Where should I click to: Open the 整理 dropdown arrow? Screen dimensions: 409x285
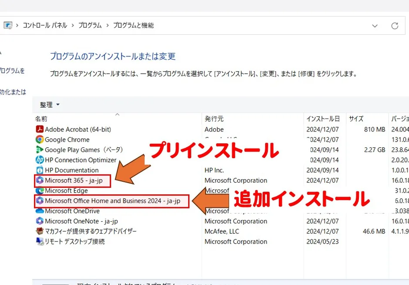click(57, 105)
